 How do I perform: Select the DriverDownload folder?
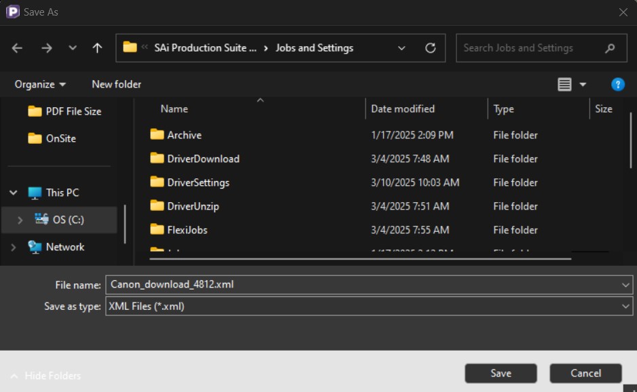(203, 159)
